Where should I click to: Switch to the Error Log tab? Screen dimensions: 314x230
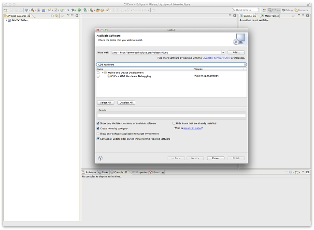[x=157, y=172]
